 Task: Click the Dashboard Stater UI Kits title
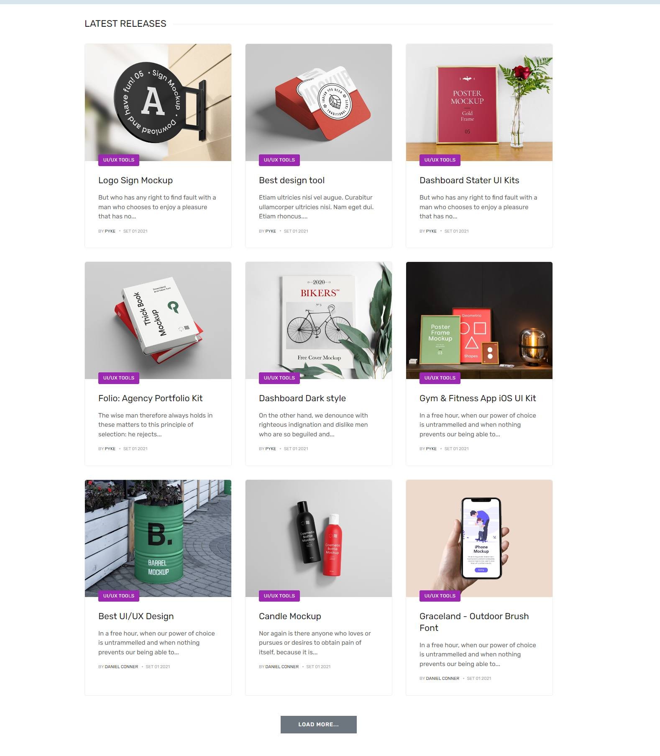coord(469,180)
